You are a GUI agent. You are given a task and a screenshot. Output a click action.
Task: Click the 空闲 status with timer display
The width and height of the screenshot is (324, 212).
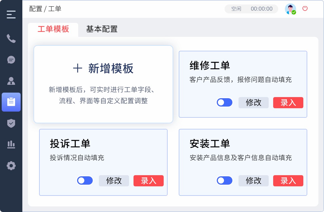point(251,9)
